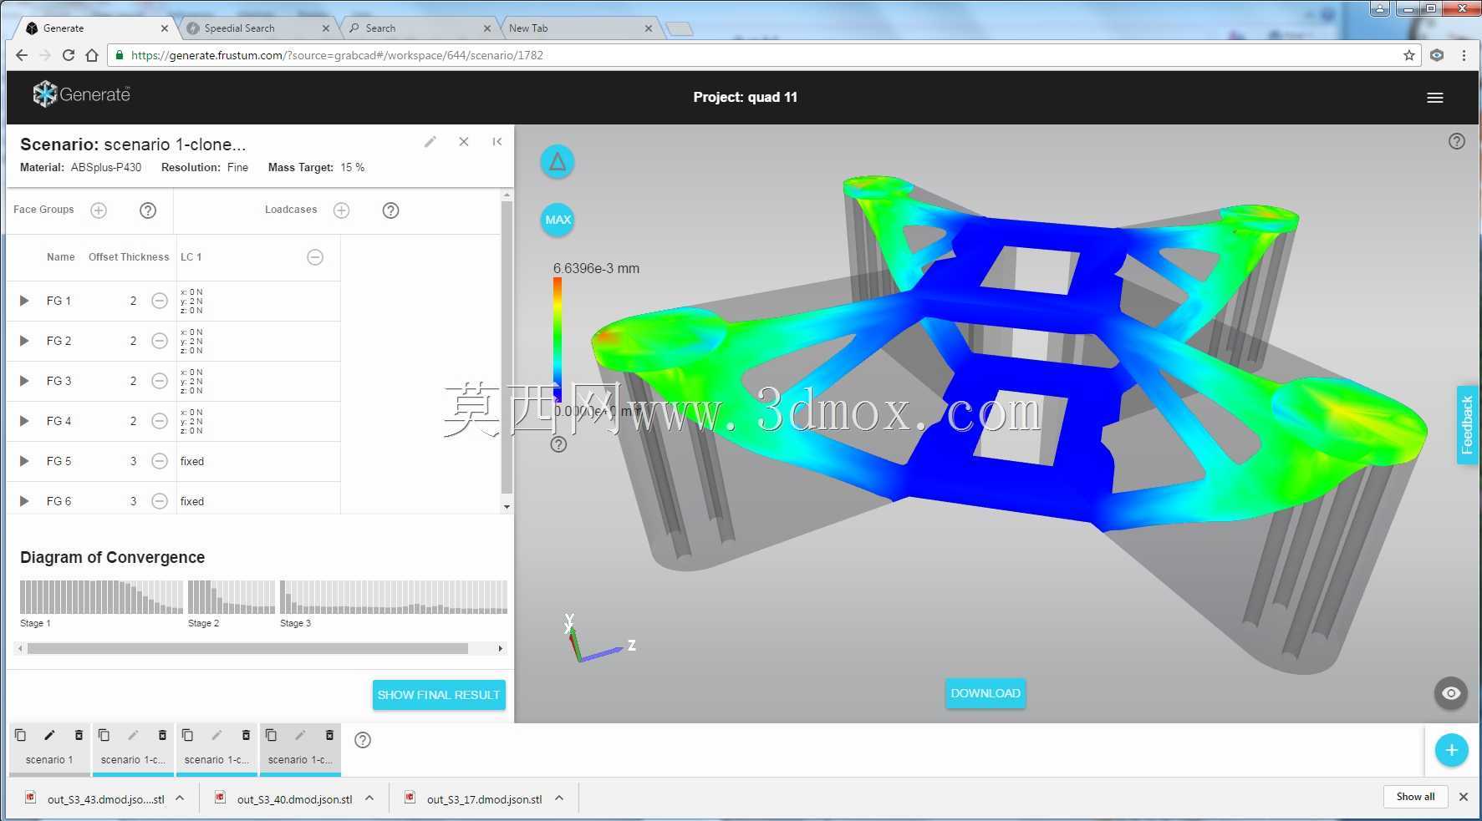Duplicate scenario 1

point(21,735)
